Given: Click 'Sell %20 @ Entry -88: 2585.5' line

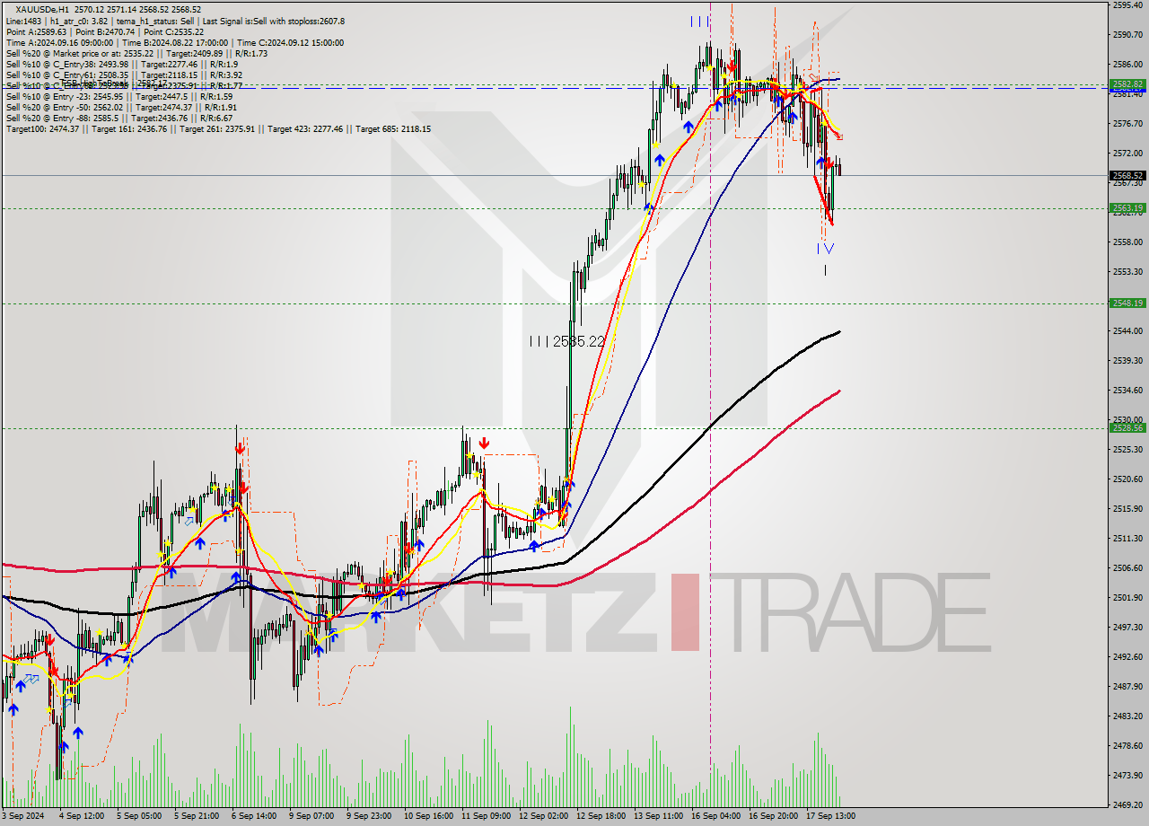Looking at the screenshot, I should click(118, 118).
